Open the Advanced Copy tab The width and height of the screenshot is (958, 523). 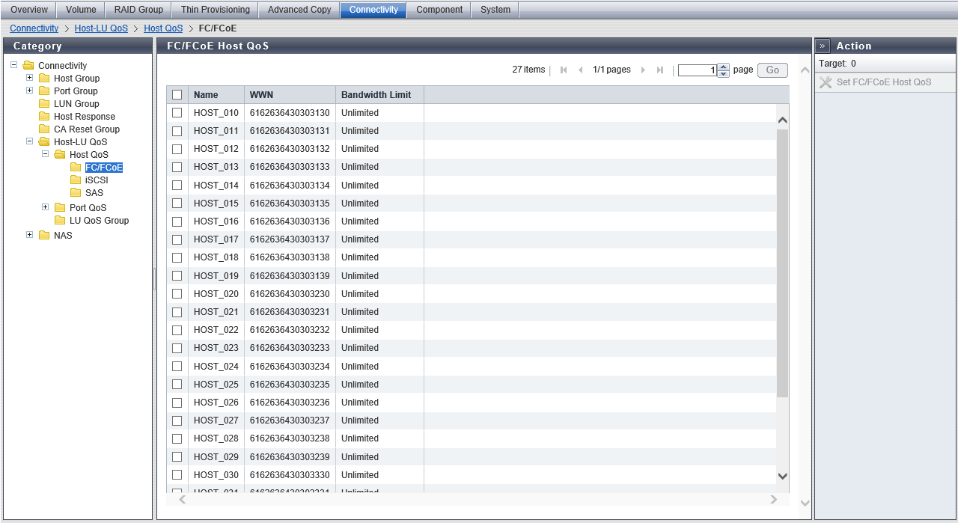pyautogui.click(x=299, y=10)
